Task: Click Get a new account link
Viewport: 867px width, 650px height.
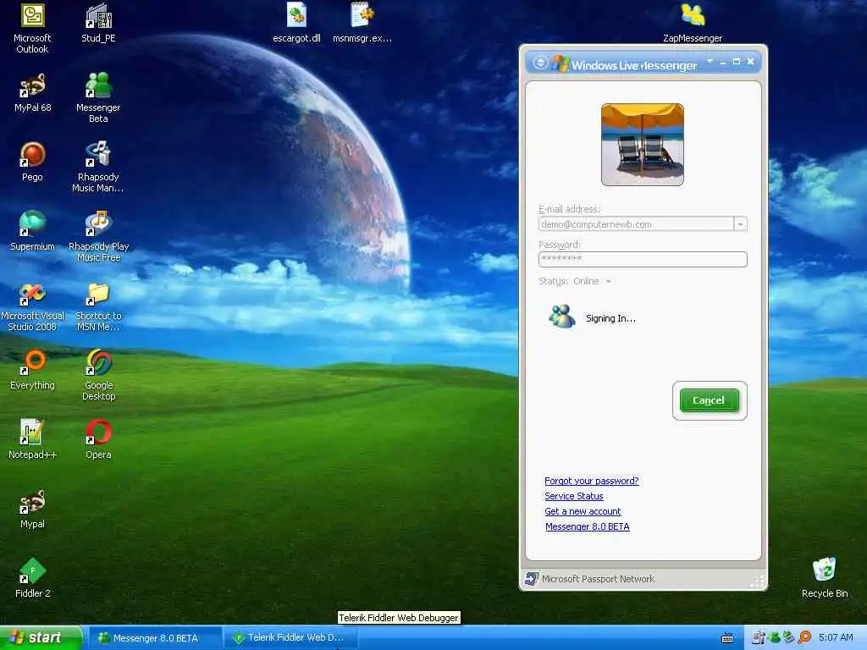Action: point(583,511)
